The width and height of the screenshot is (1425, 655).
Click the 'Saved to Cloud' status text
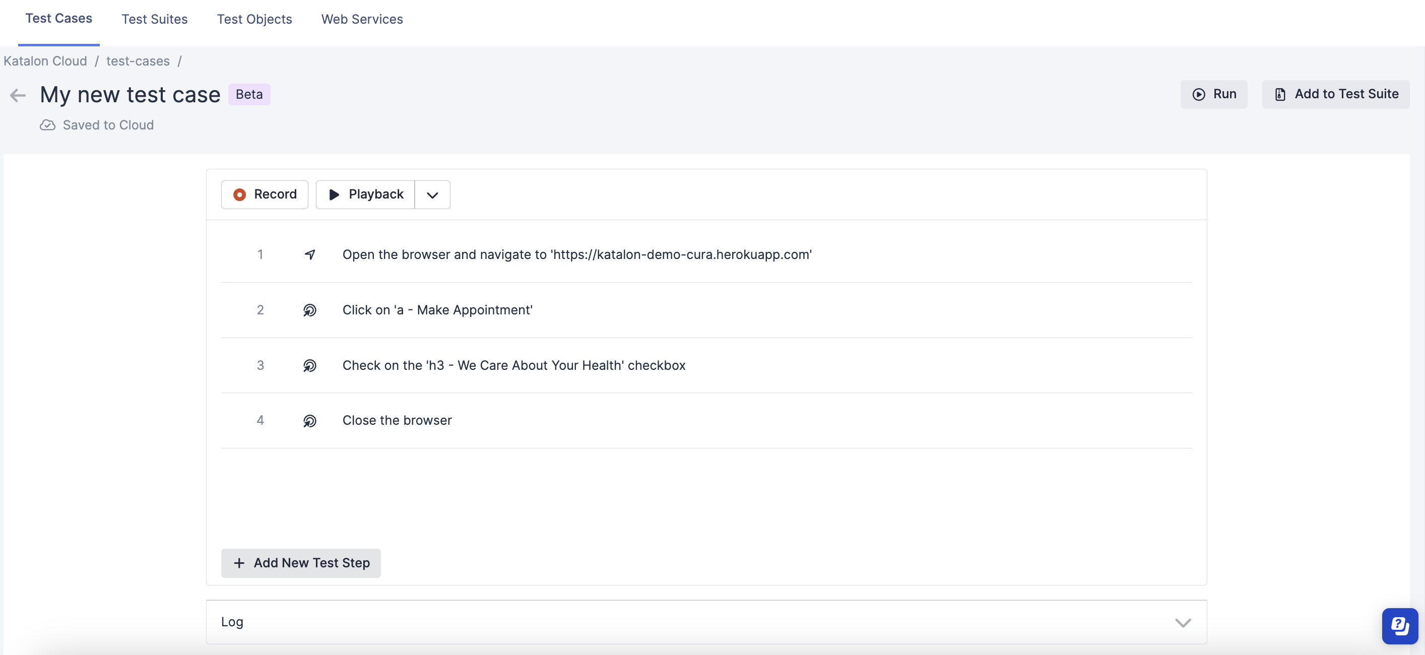click(108, 125)
